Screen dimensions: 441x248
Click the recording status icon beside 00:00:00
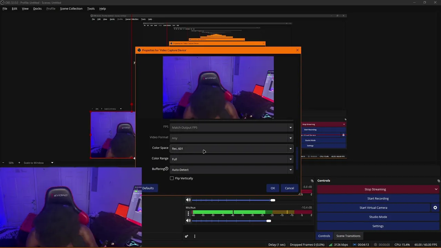tap(376, 245)
